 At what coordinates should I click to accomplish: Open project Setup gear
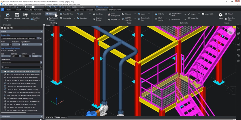(x=221, y=16)
